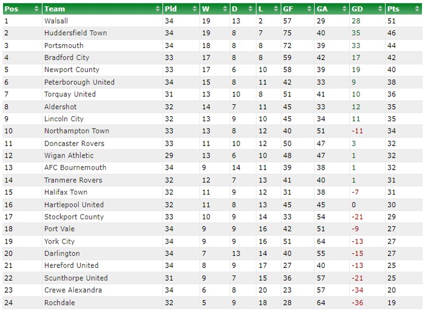Click the sort arrows in Pts column header
The image size is (425, 314).
[417, 9]
